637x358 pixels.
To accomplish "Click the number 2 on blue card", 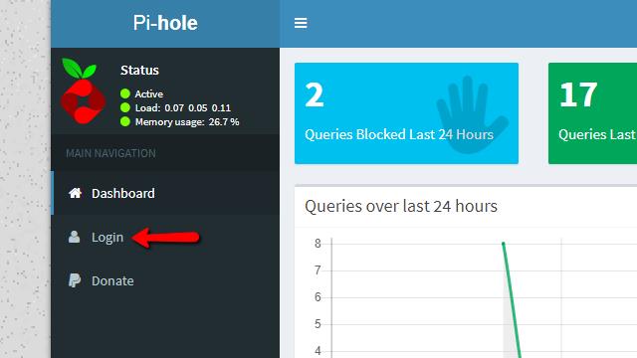I will click(315, 95).
